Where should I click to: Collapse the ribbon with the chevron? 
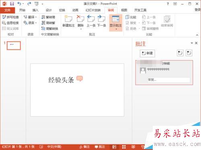point(197,35)
